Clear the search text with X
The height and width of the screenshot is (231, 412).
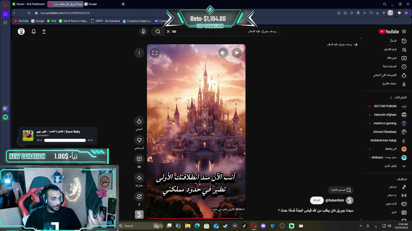coord(168,31)
